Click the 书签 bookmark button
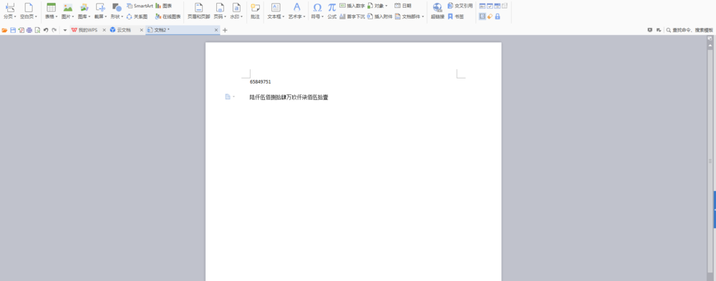The width and height of the screenshot is (716, 281). point(455,16)
